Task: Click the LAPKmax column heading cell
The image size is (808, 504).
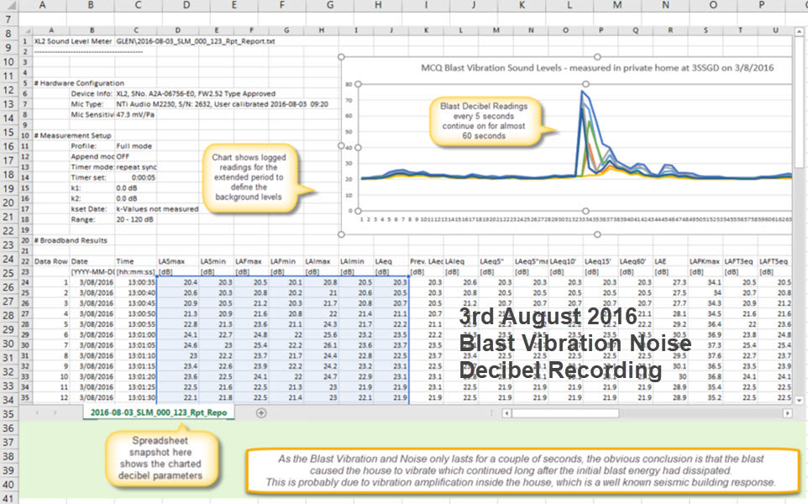Action: tap(705, 261)
